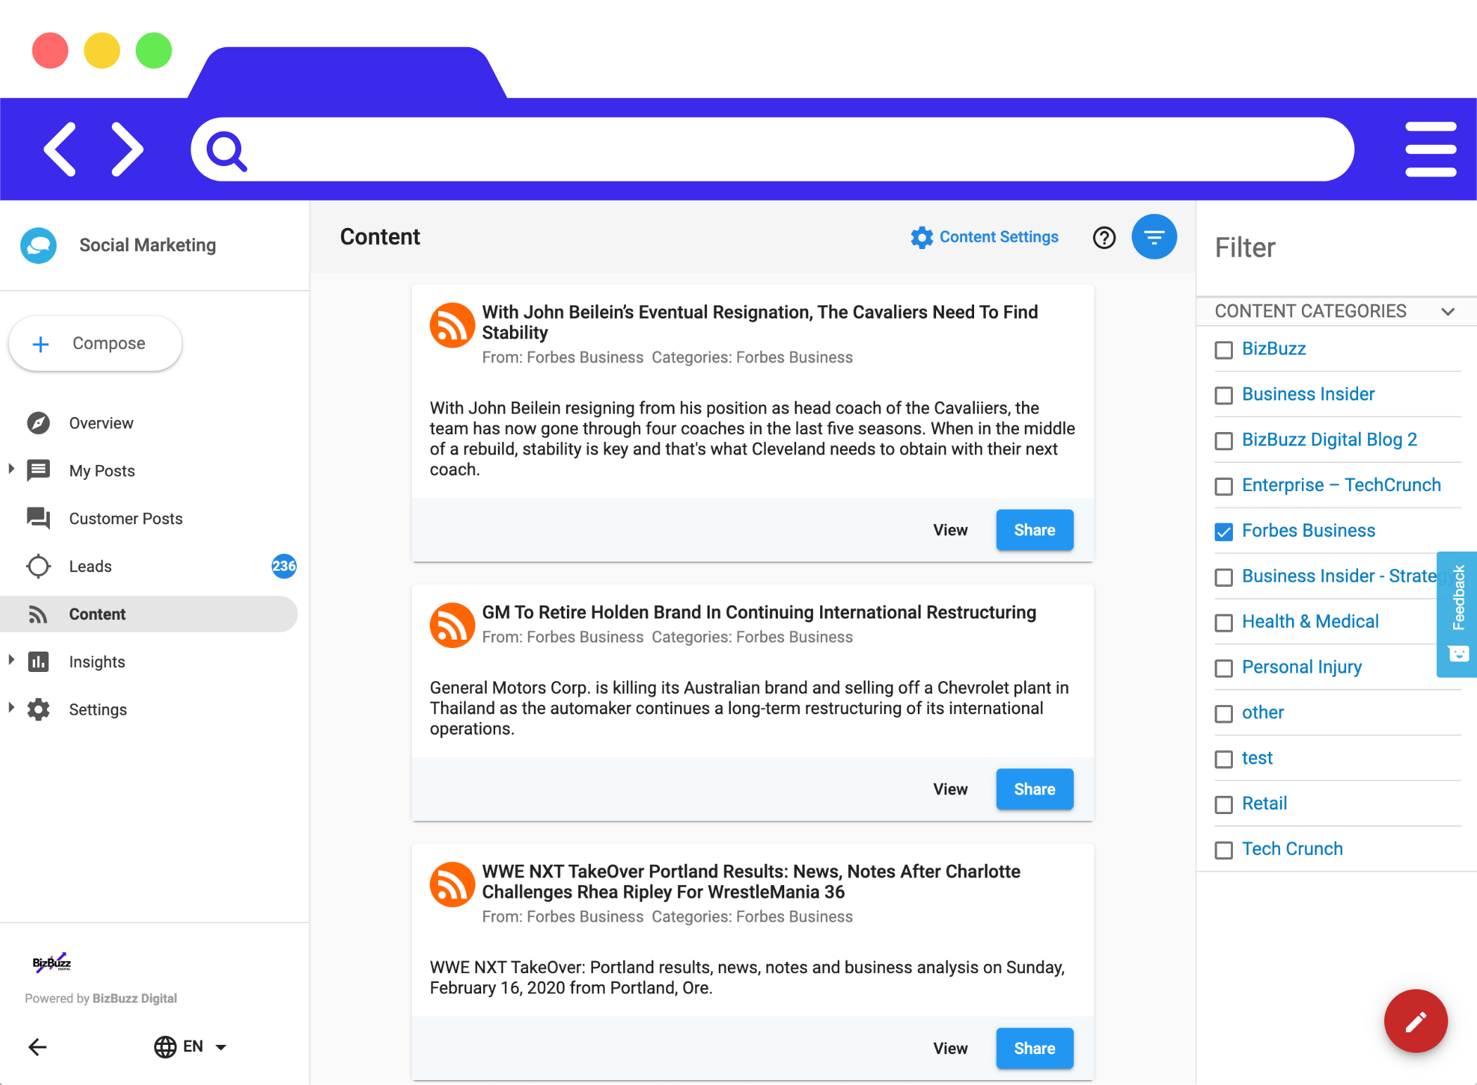Open the Content Settings link
Image resolution: width=1477 pixels, height=1085 pixels.
(x=985, y=237)
